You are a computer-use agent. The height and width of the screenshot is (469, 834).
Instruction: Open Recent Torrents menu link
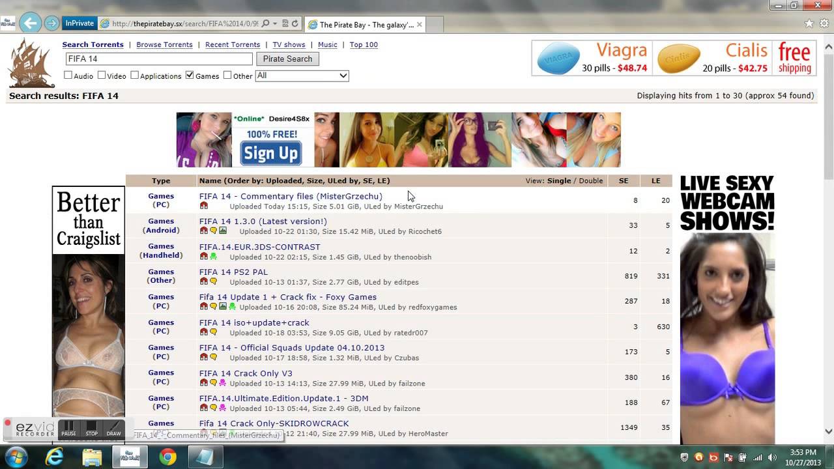(x=233, y=45)
